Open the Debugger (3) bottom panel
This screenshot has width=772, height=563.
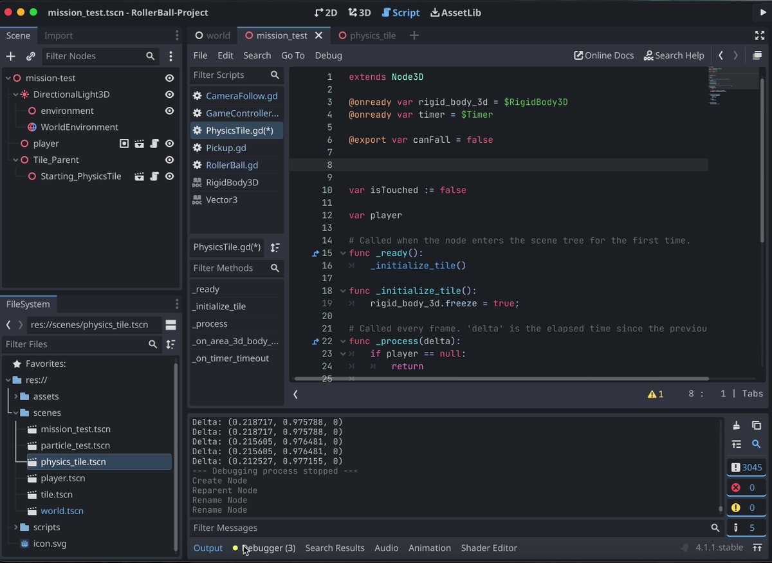coord(264,548)
